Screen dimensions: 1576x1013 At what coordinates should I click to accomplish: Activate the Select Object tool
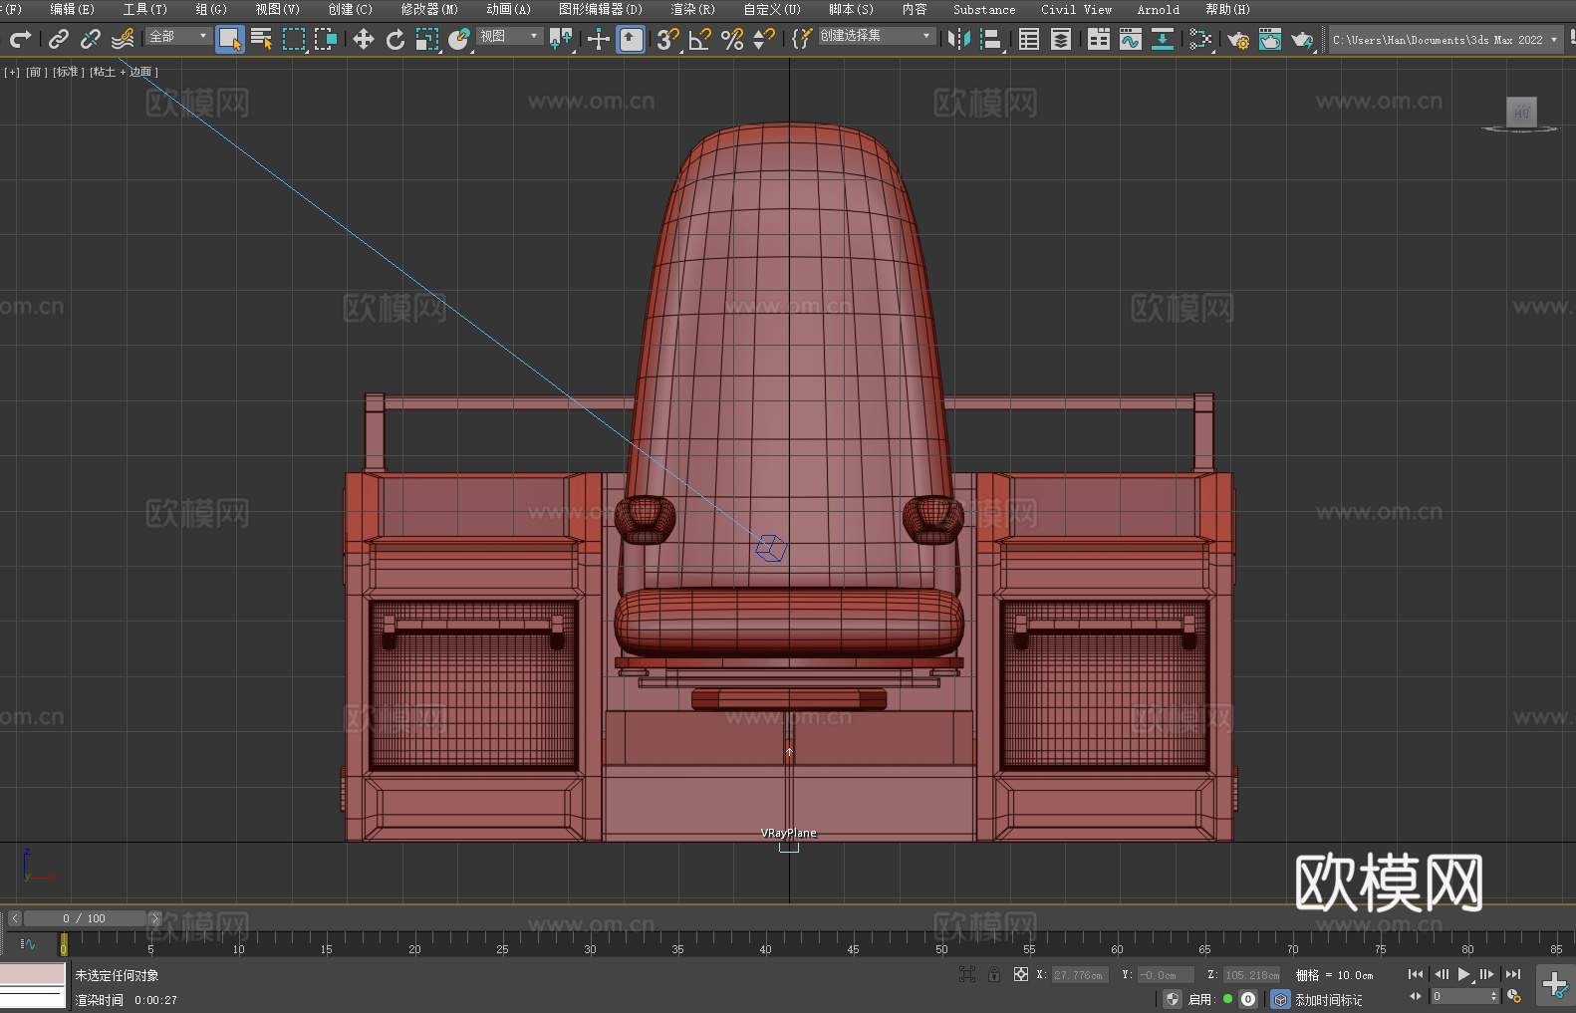(230, 39)
